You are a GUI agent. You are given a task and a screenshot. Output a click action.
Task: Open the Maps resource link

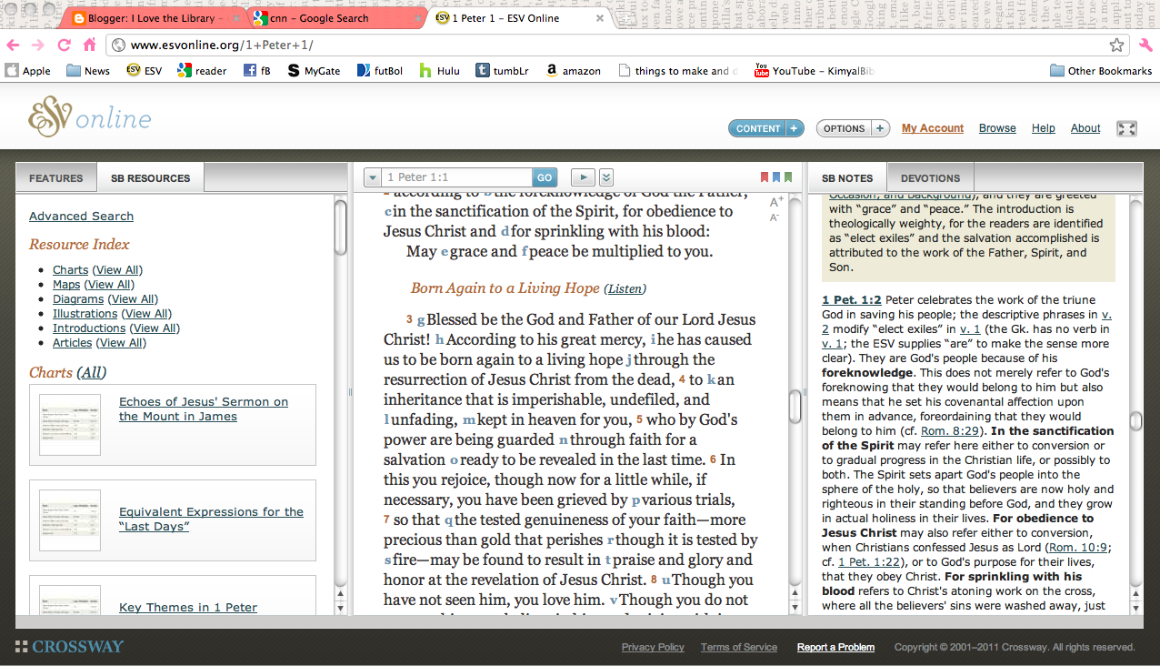66,284
